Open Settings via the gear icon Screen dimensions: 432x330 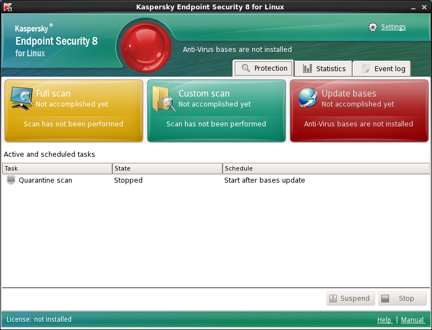372,27
